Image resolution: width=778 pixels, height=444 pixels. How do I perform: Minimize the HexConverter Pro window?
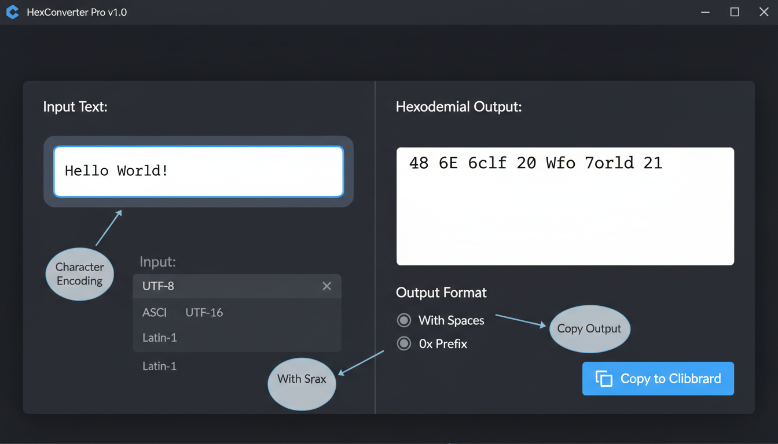705,12
